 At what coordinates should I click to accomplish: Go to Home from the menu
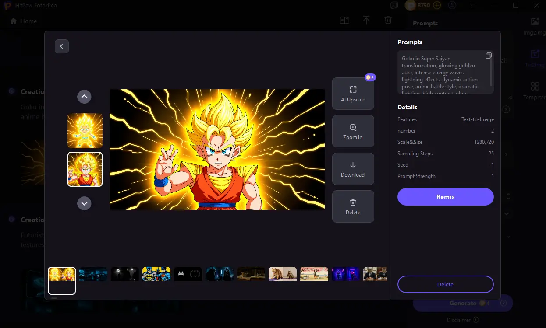23,21
